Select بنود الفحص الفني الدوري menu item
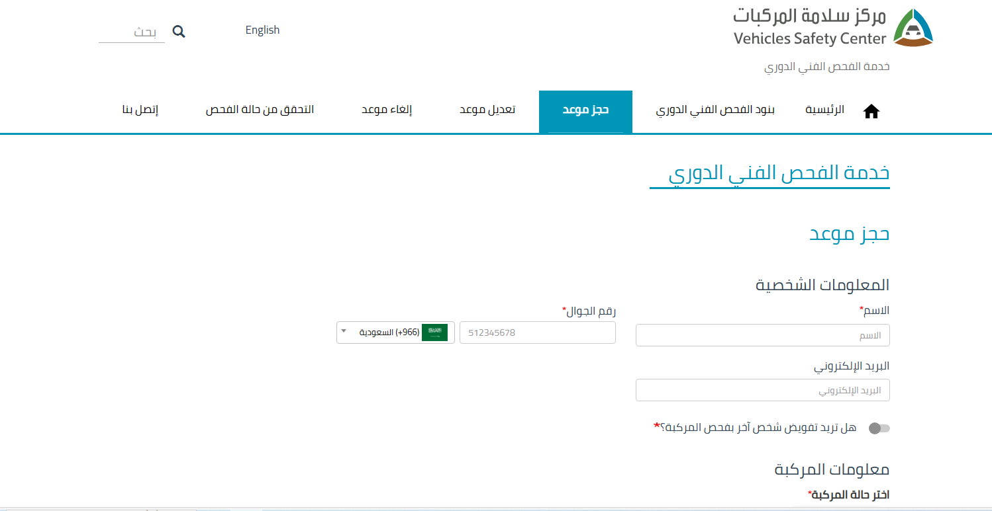 (x=715, y=110)
